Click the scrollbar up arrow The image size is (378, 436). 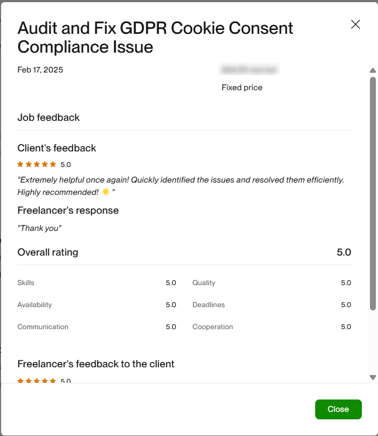(x=373, y=70)
